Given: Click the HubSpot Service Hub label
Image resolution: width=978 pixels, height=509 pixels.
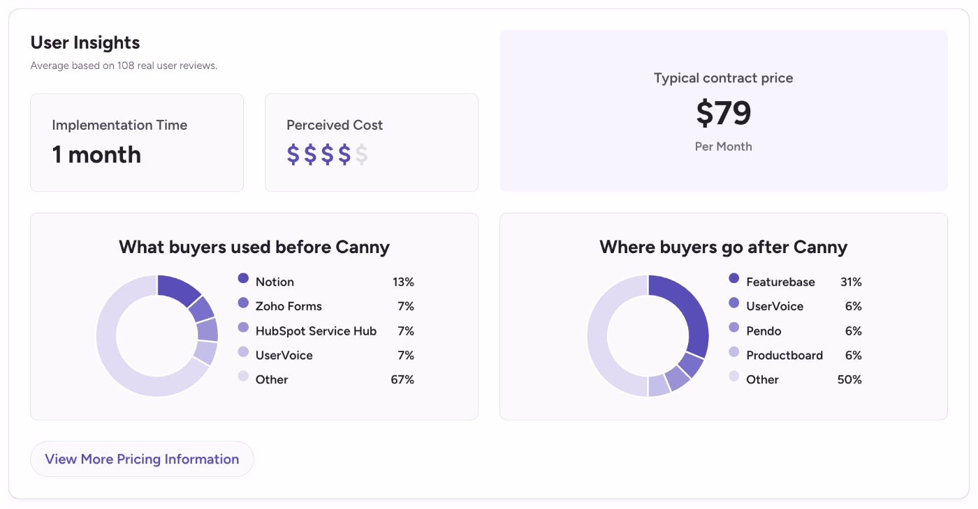Looking at the screenshot, I should point(316,331).
